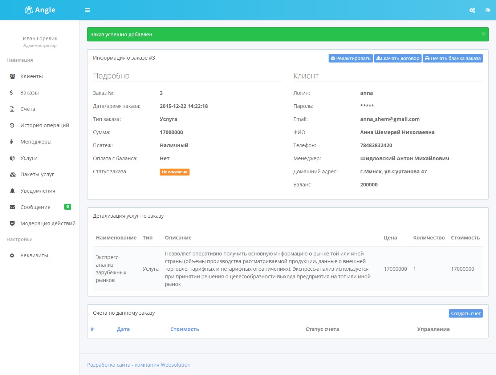The width and height of the screenshot is (496, 375).
Task: Click the Модерация действий shield icon
Action: point(12,223)
